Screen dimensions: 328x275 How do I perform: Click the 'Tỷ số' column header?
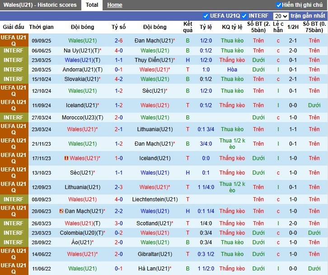click(119, 27)
